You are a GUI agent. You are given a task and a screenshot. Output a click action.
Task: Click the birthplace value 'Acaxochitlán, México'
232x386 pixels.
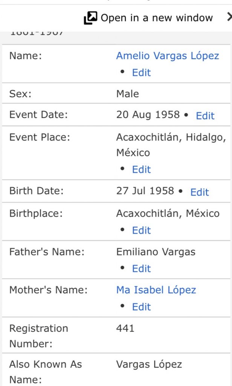(x=168, y=213)
